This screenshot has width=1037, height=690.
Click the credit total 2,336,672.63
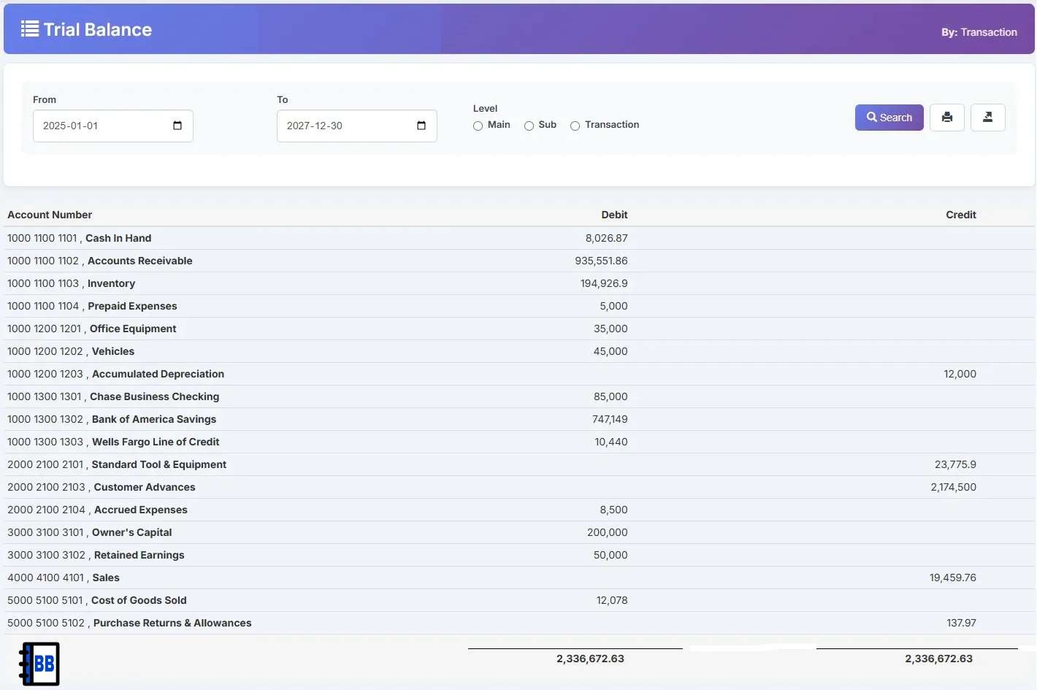(x=938, y=659)
